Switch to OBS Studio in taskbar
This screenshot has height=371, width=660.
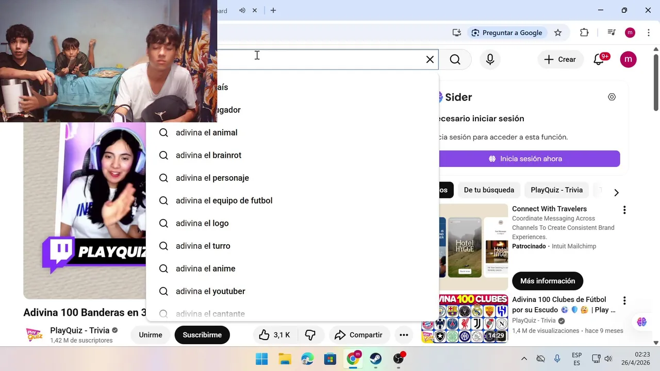pyautogui.click(x=399, y=359)
